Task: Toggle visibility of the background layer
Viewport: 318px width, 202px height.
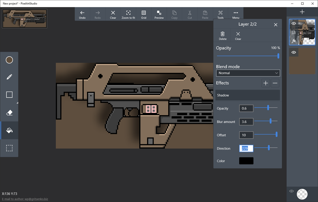Action: 294,52
